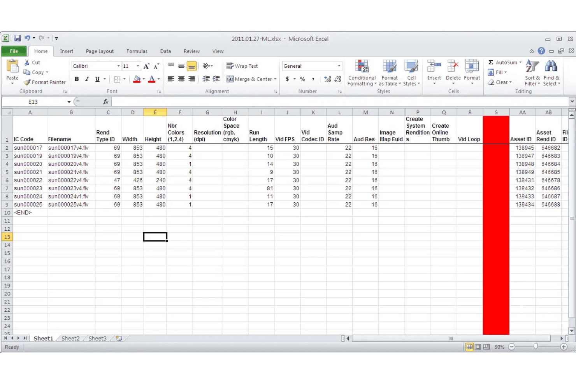The height and width of the screenshot is (384, 576).
Task: Switch to Review tab
Action: (x=191, y=51)
